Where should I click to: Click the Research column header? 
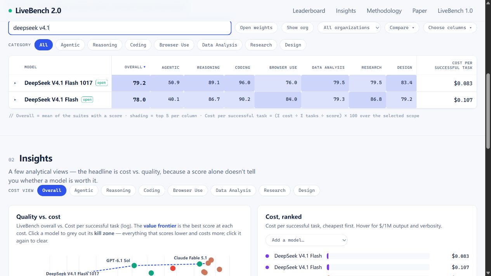pos(371,67)
